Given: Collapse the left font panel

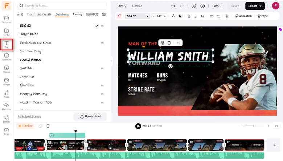Looking at the screenshot, I should 111,61.
